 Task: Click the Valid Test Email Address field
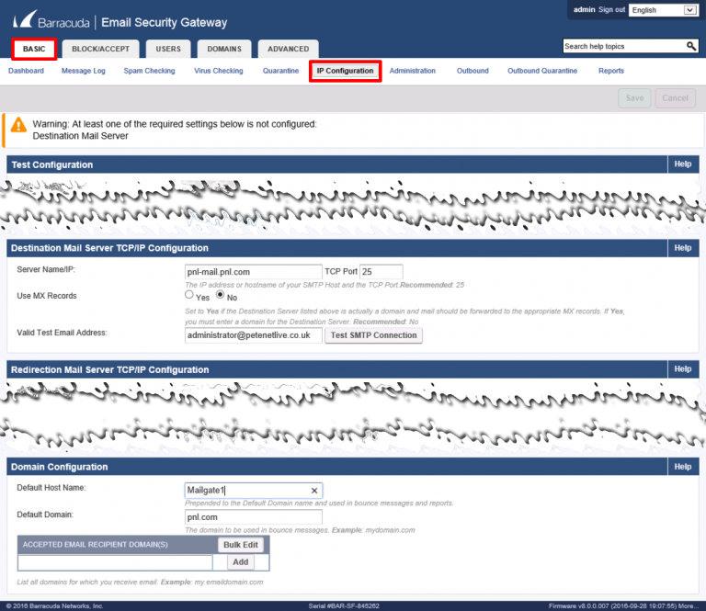tap(254, 335)
